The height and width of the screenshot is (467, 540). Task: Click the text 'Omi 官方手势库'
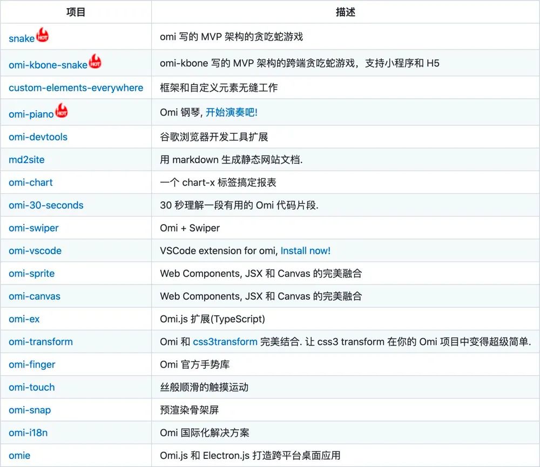pos(194,364)
